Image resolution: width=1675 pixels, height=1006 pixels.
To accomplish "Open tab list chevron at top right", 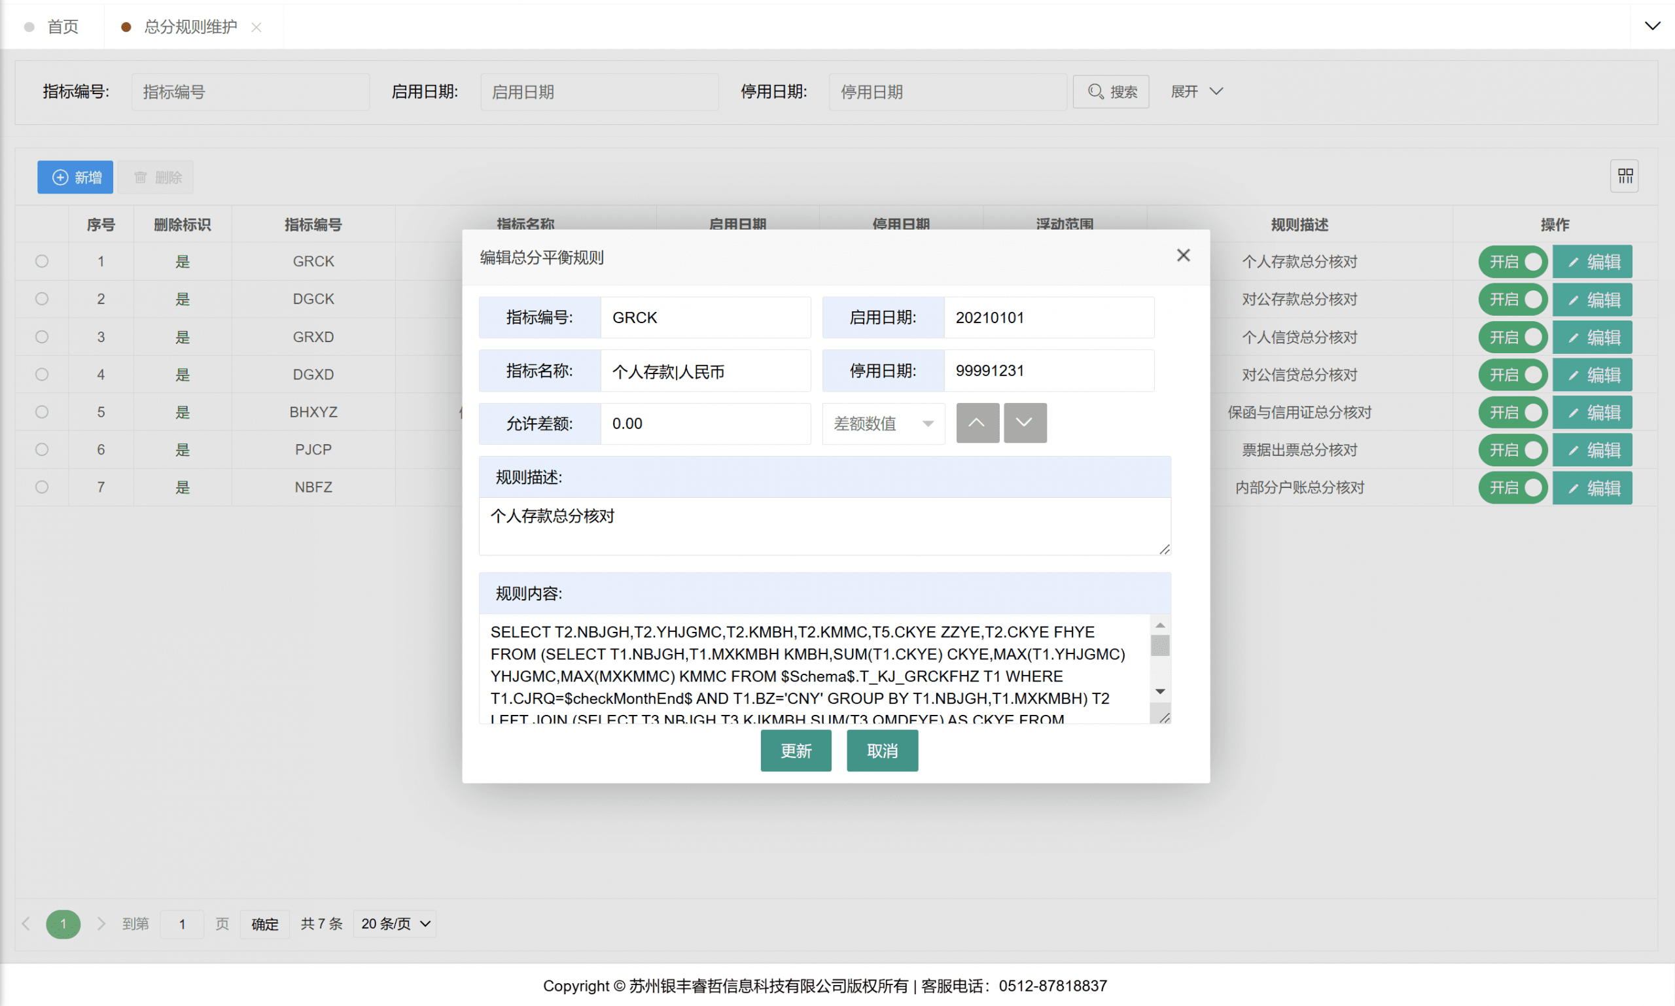I will coord(1652,26).
